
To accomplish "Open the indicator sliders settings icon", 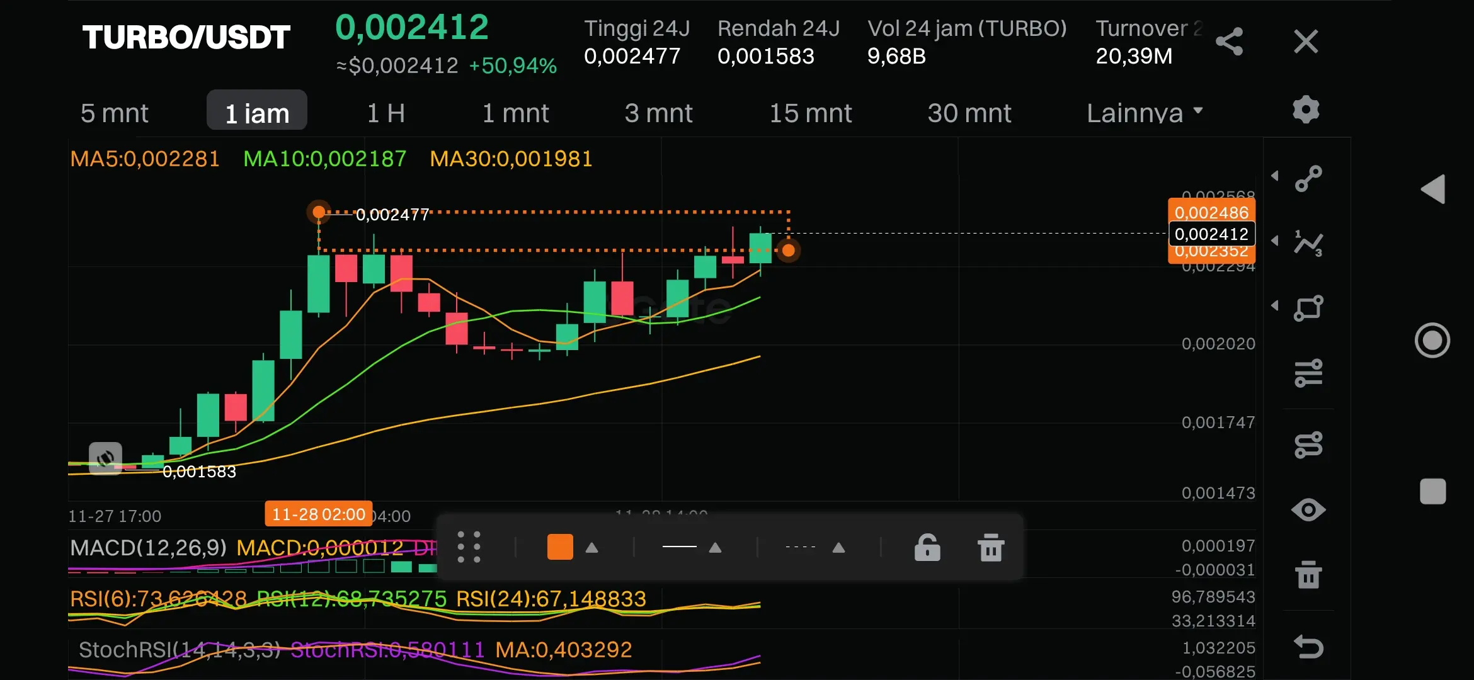I will coord(1308,373).
